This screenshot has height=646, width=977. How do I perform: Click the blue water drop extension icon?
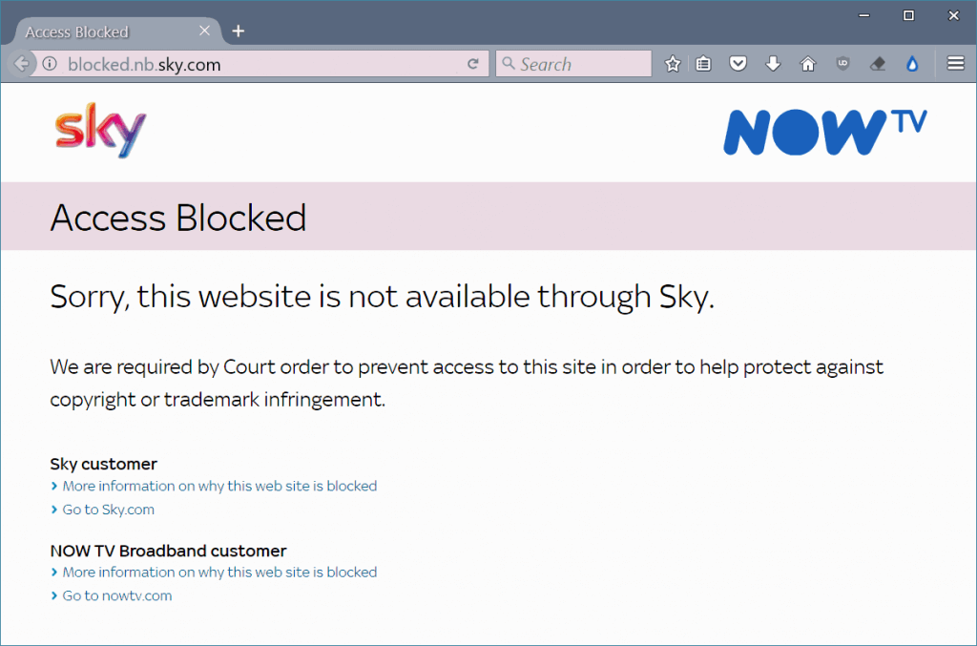click(912, 63)
